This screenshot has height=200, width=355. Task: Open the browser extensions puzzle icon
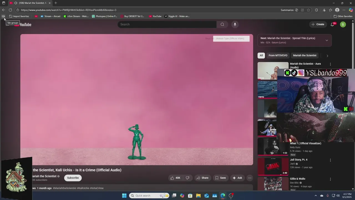316,10
